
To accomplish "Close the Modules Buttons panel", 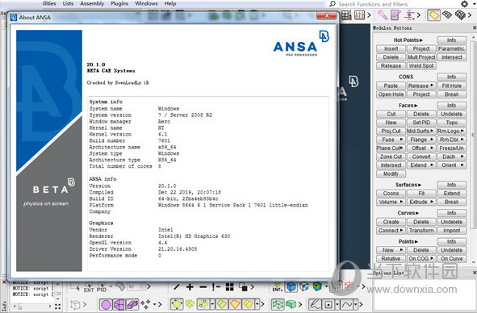I will pyautogui.click(x=474, y=27).
